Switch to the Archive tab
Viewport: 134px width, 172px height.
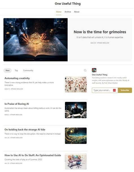(x=68, y=12)
